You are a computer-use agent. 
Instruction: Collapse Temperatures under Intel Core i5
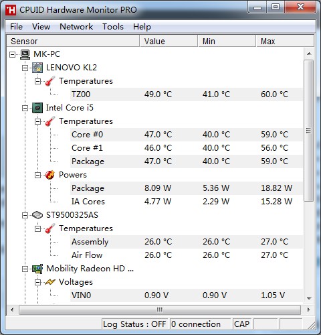click(x=37, y=121)
